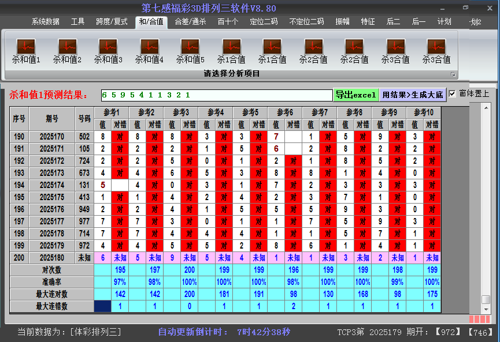Toggle the 窗体置上 checkbox
This screenshot has height=342, width=500.
coord(452,94)
